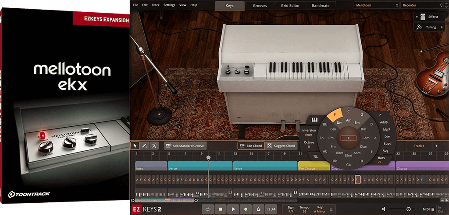
Task: Zoom out timeline with minus button
Action: [x=442, y=200]
